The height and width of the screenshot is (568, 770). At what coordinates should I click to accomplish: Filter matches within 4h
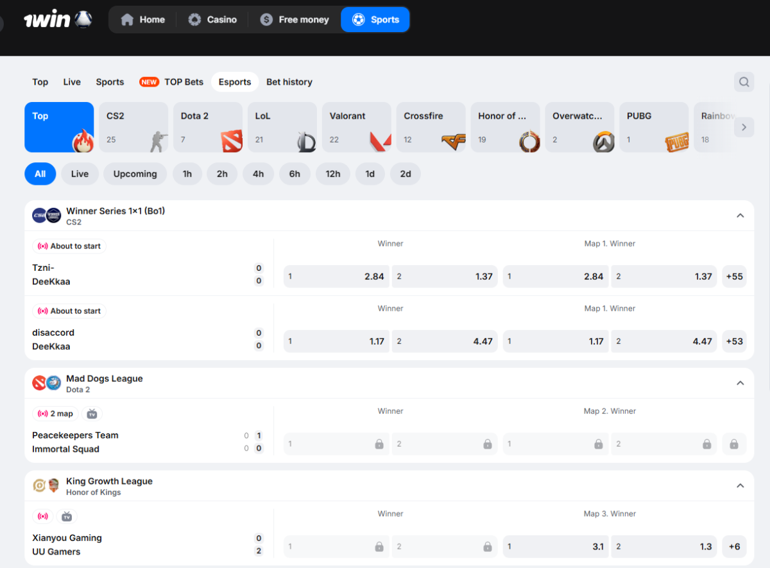tap(258, 174)
